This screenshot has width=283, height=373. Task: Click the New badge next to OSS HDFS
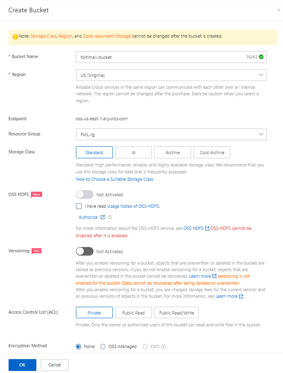tap(36, 194)
